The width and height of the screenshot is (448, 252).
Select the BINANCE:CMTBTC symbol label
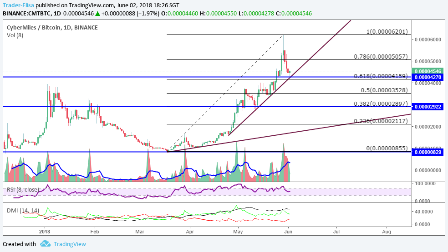tap(28, 14)
